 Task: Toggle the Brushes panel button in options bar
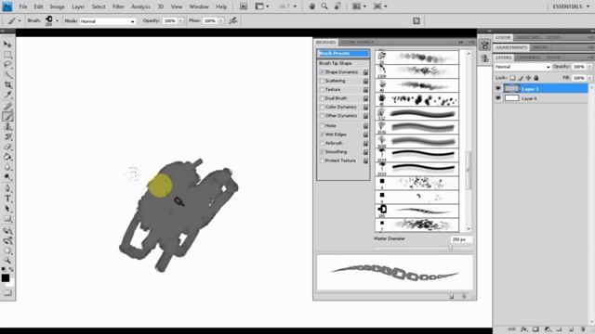coord(416,20)
